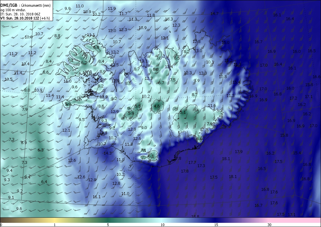Image resolution: width=321 pixels, height=227 pixels.
Task: Click the map value 17.2
Action: click(x=293, y=98)
